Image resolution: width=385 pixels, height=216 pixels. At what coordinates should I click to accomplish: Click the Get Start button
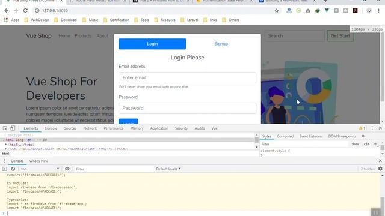(x=340, y=36)
